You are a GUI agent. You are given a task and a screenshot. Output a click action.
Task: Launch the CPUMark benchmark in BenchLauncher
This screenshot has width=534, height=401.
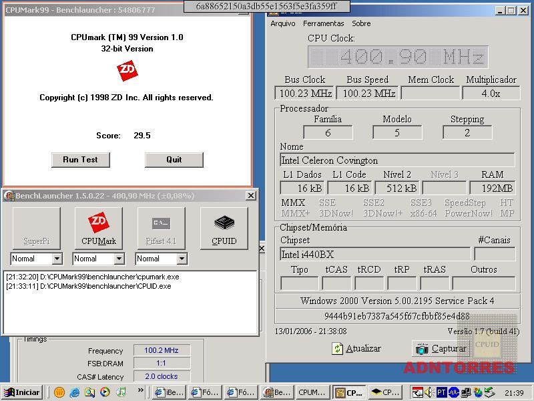click(x=99, y=228)
